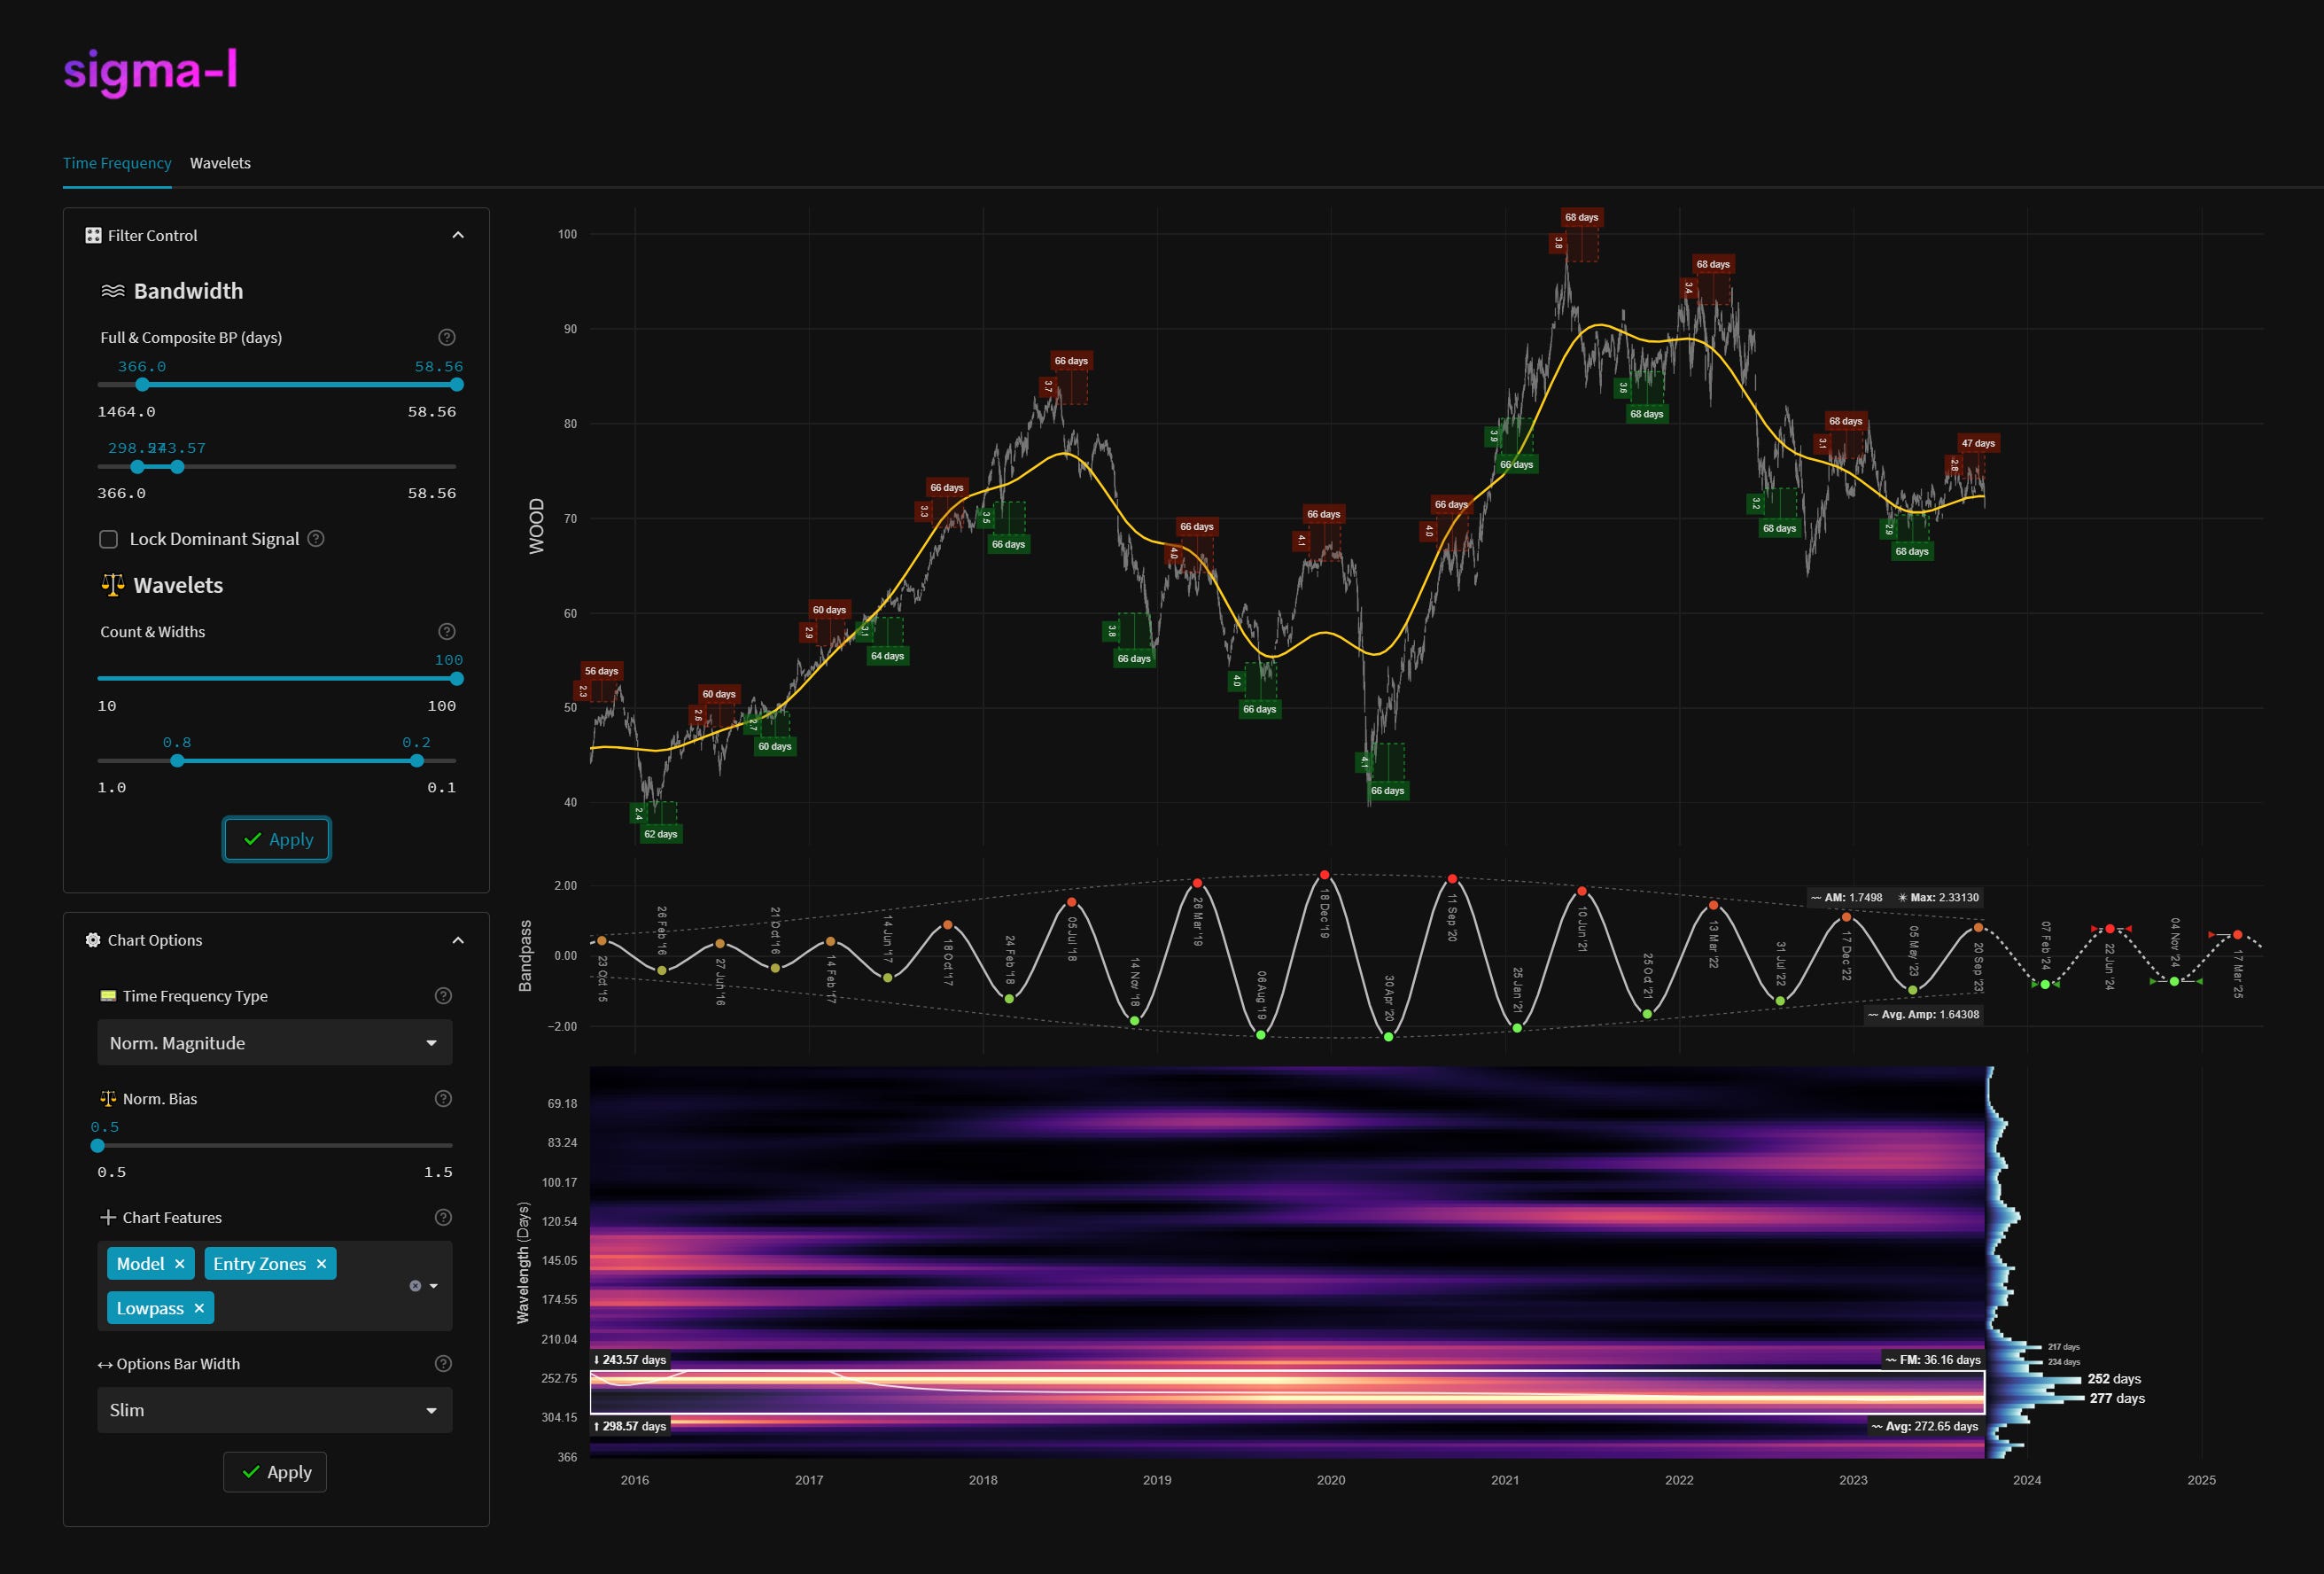Clear all chart features with the X icon
Image resolution: width=2324 pixels, height=1574 pixels.
click(415, 1286)
